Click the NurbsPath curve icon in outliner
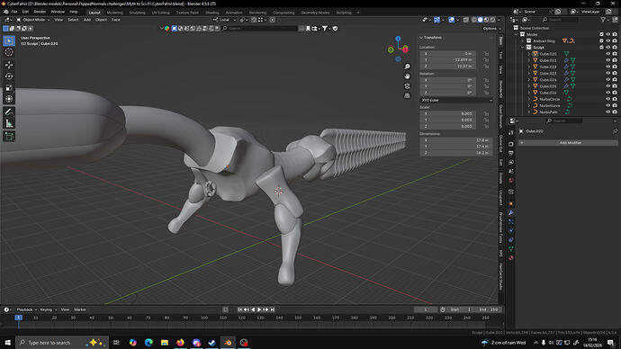This screenshot has height=349, width=621. tap(535, 112)
